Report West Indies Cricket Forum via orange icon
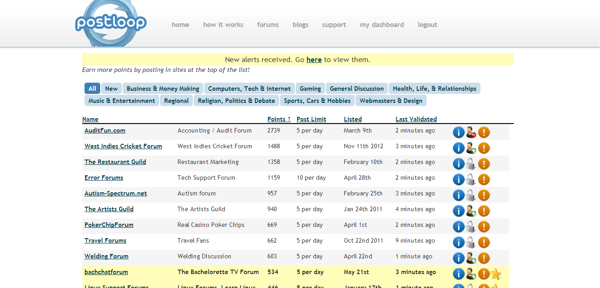The image size is (600, 288). click(484, 148)
